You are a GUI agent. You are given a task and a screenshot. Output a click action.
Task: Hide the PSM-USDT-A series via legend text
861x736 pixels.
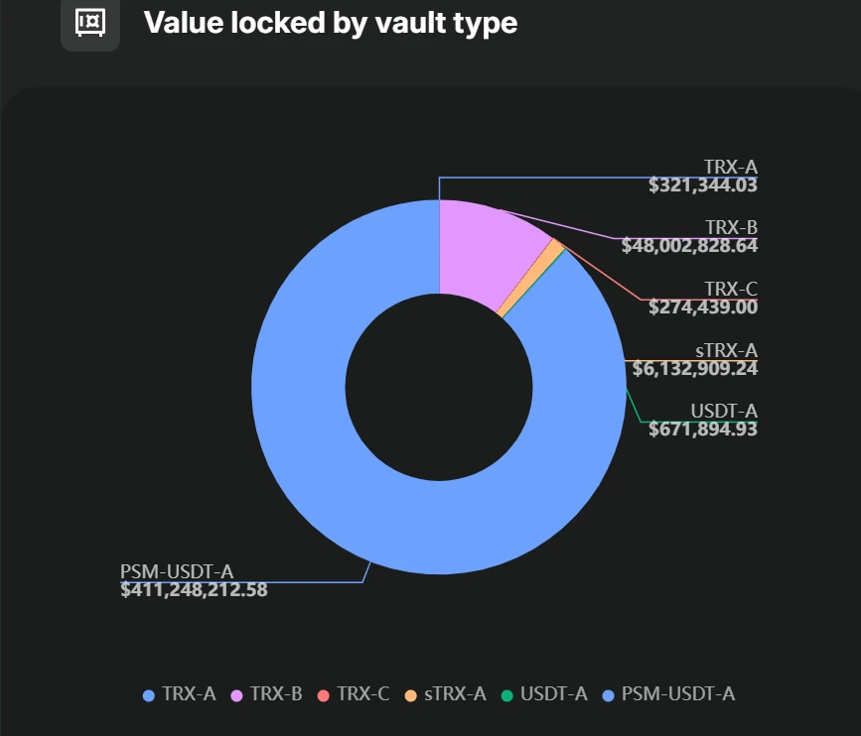[678, 694]
